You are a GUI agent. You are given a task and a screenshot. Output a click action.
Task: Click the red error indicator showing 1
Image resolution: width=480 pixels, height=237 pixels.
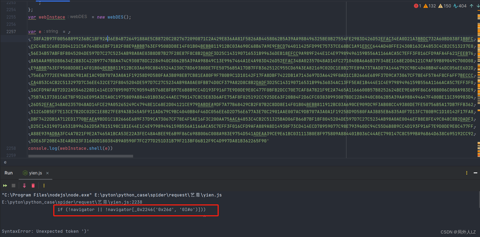417,6
